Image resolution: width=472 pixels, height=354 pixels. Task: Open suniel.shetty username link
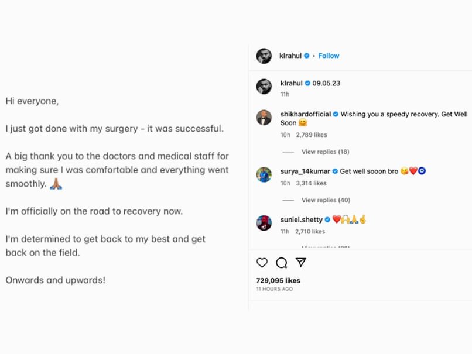pyautogui.click(x=301, y=219)
